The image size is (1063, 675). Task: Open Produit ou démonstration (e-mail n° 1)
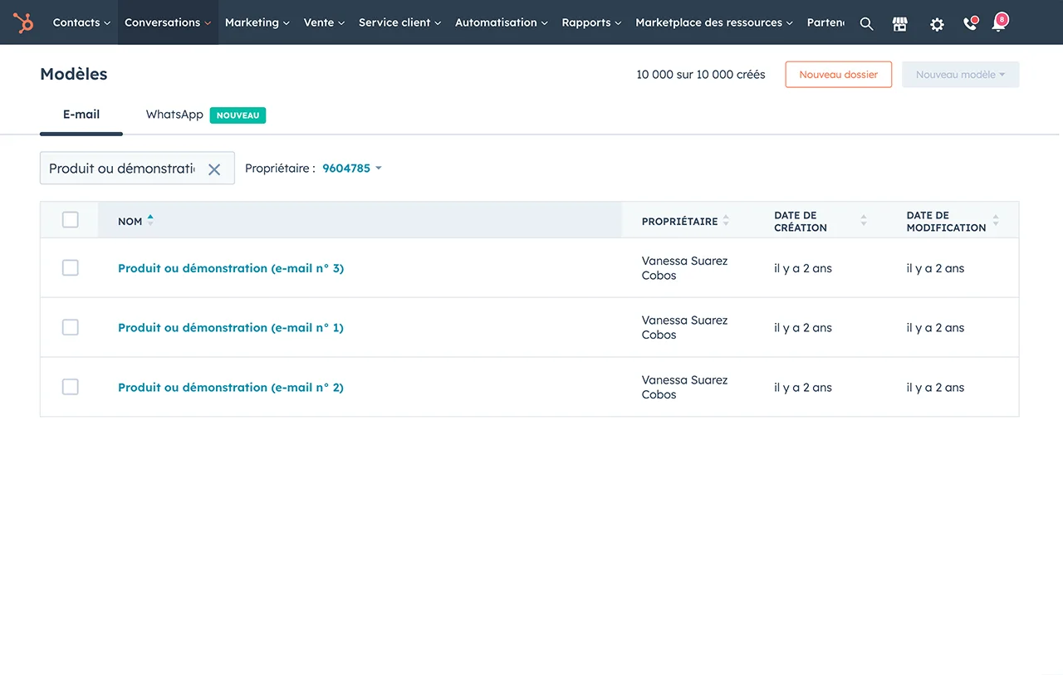point(230,328)
